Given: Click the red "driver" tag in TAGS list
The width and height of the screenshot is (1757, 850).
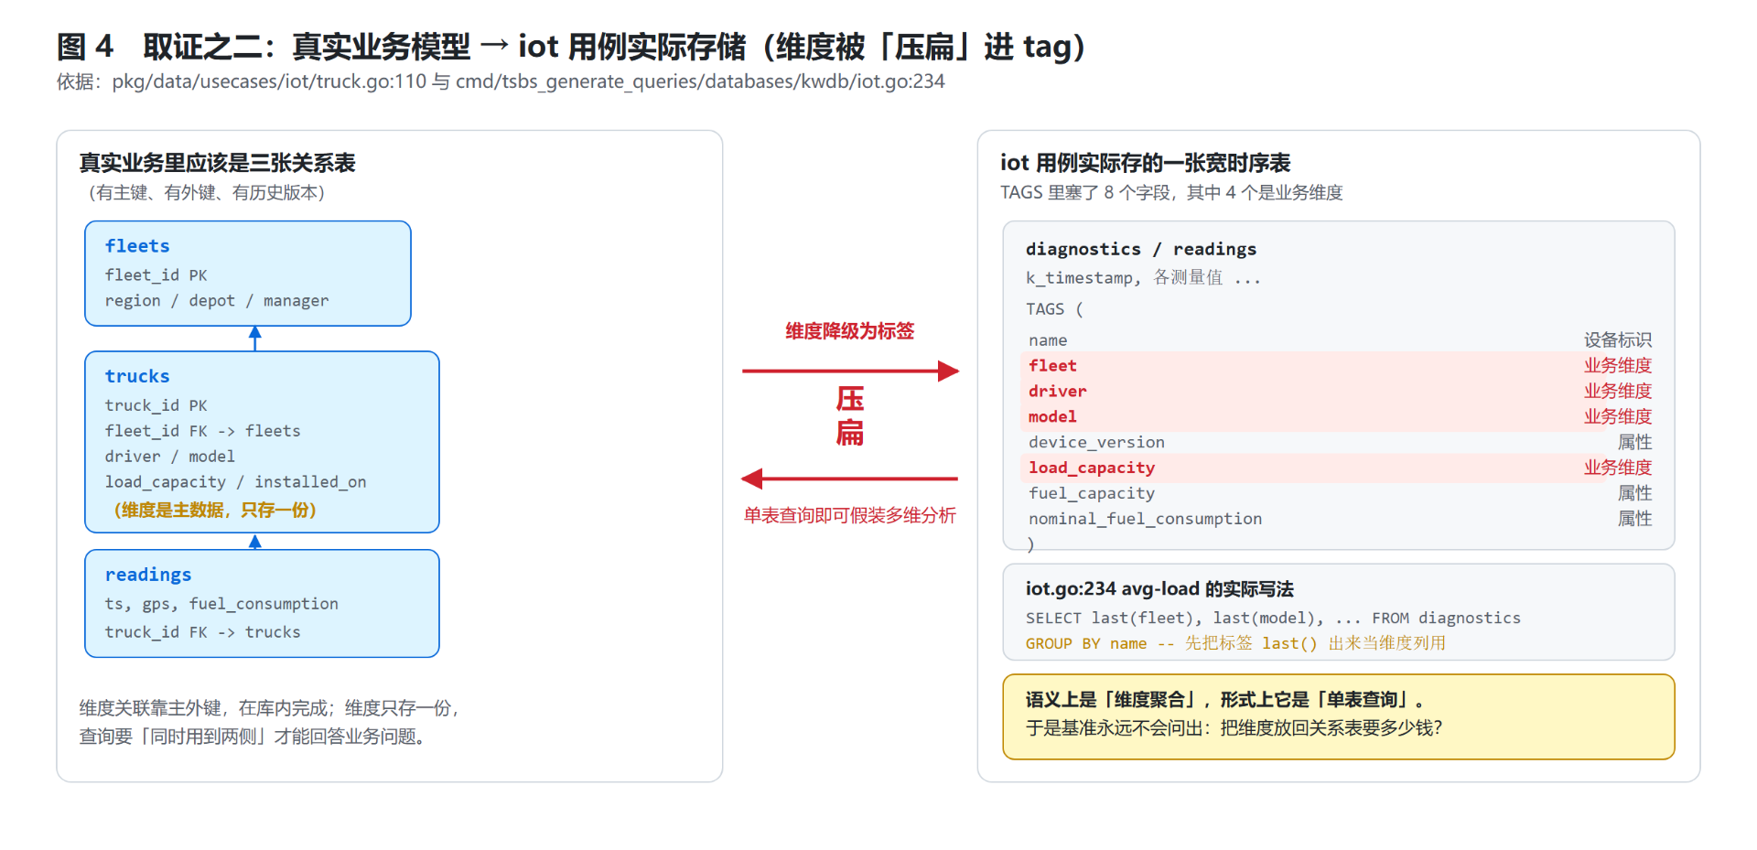Looking at the screenshot, I should click(x=1057, y=392).
